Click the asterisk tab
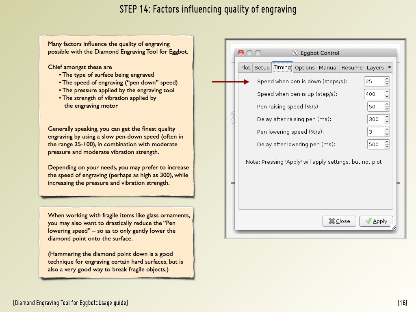Screen dimensions: 416x312 pyautogui.click(x=389, y=67)
